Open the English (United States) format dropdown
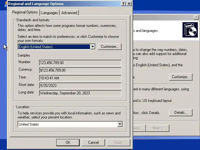The height and width of the screenshot is (150, 200). 57,47
